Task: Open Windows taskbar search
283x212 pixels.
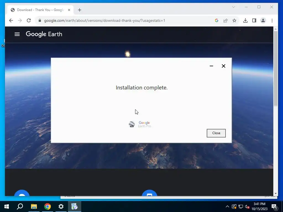Action: pyautogui.click(x=20, y=206)
